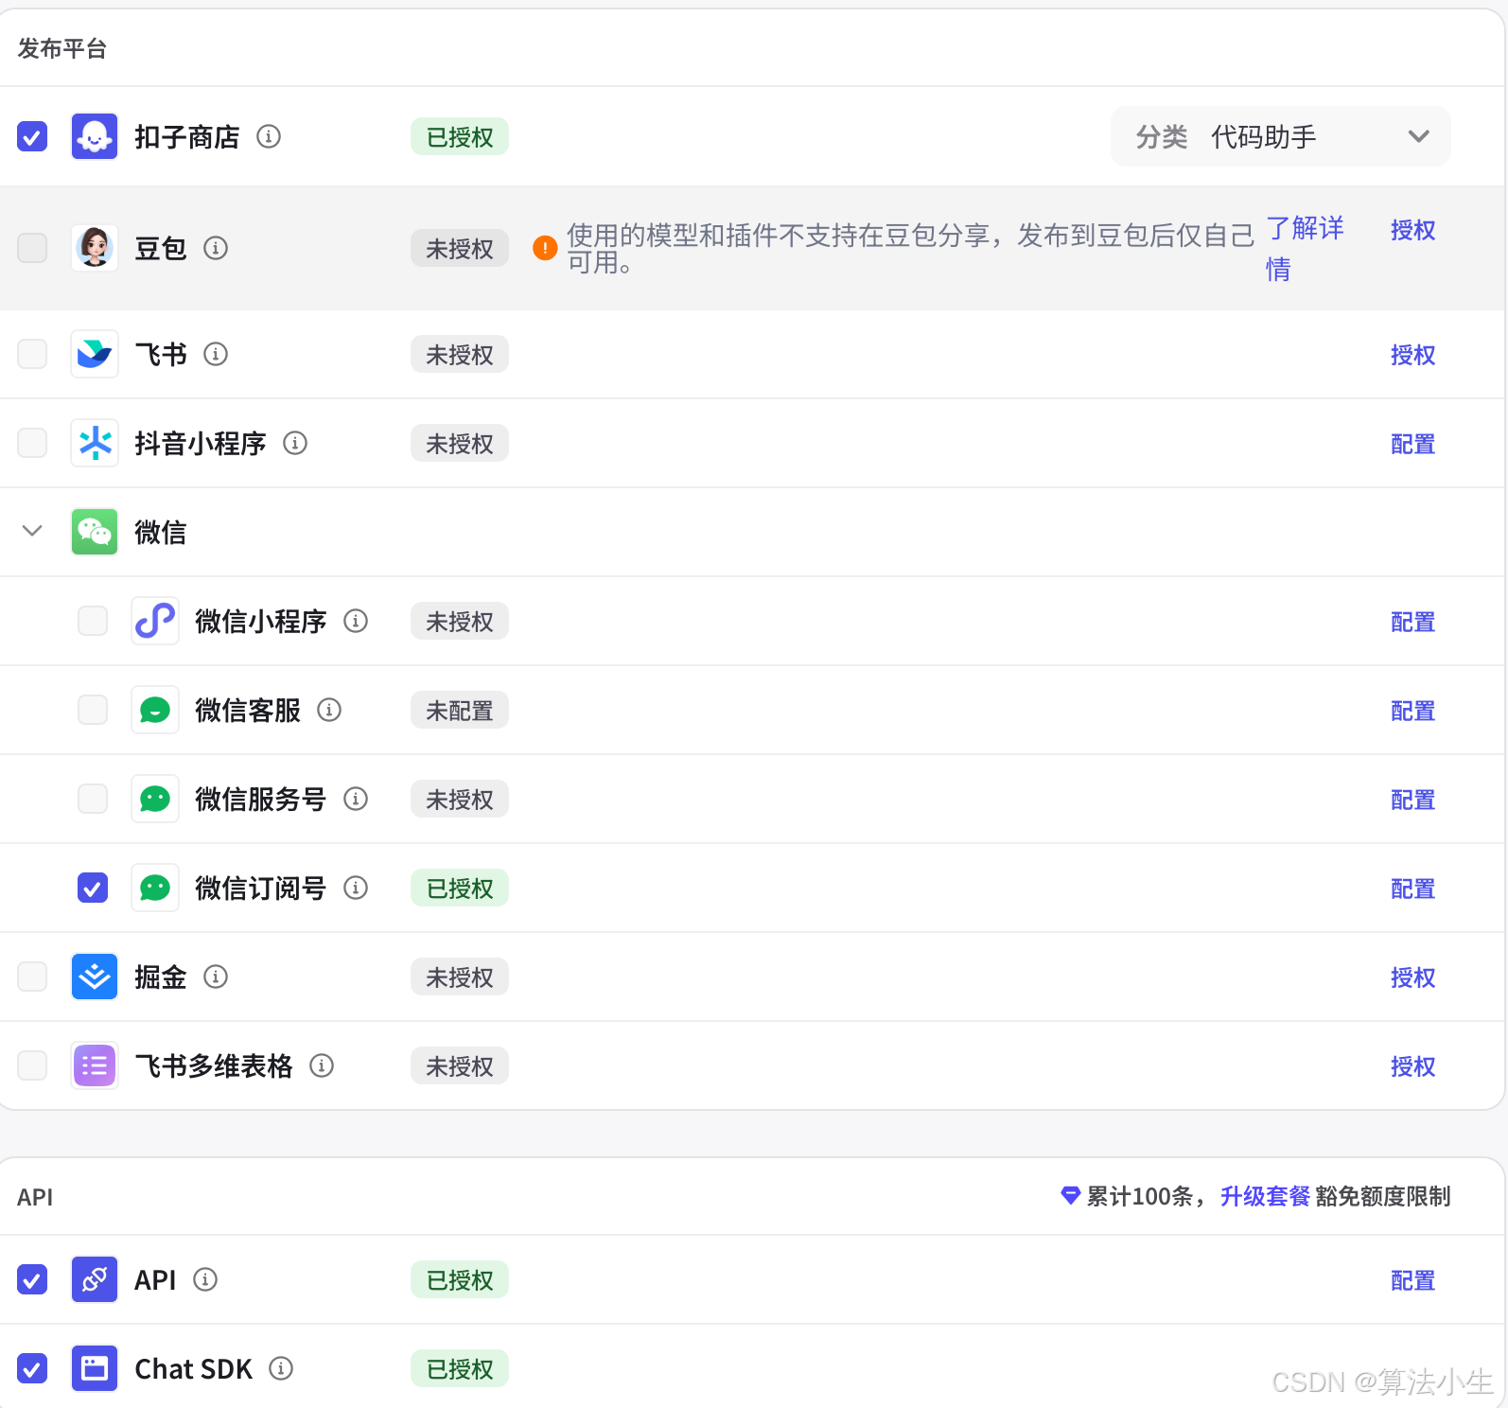Open info icon beside 微信客服
The width and height of the screenshot is (1508, 1408).
click(329, 710)
